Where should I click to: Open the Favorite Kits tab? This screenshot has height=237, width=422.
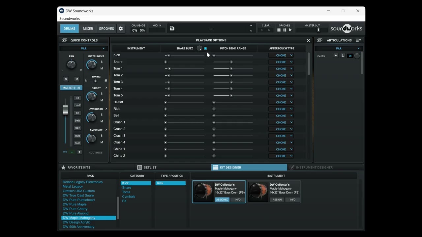(x=97, y=168)
